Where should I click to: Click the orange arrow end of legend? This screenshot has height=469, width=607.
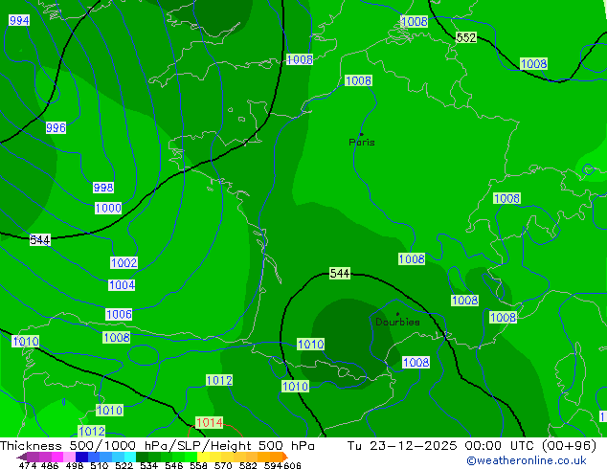(x=285, y=457)
